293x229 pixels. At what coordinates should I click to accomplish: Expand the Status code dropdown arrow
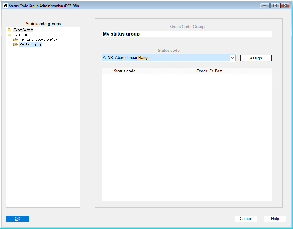232,58
